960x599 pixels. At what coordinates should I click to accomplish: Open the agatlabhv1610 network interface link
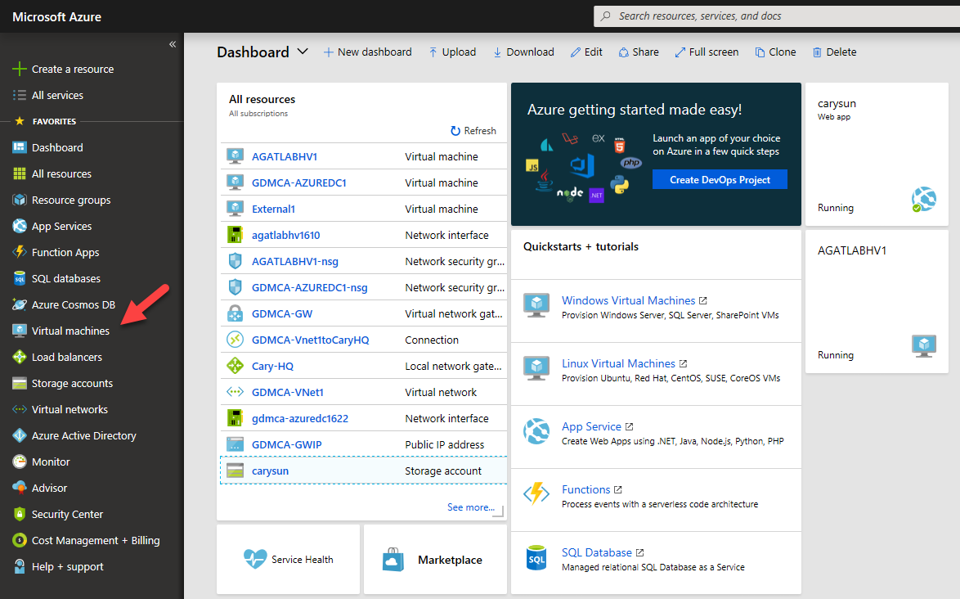pos(286,235)
